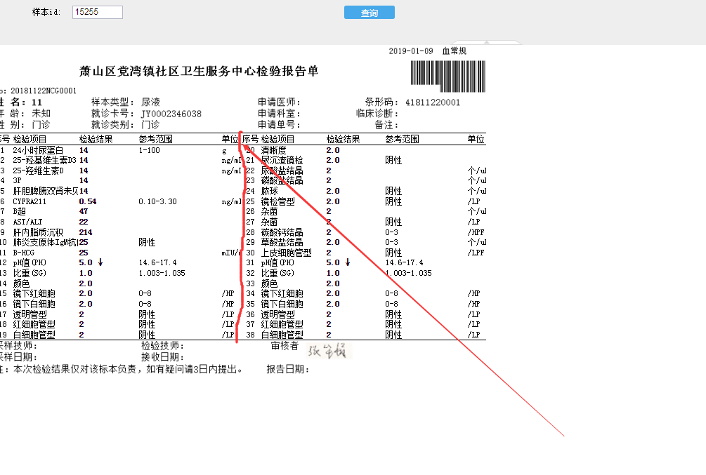
Task: Click the test item B-HCG
Action: pyautogui.click(x=23, y=253)
